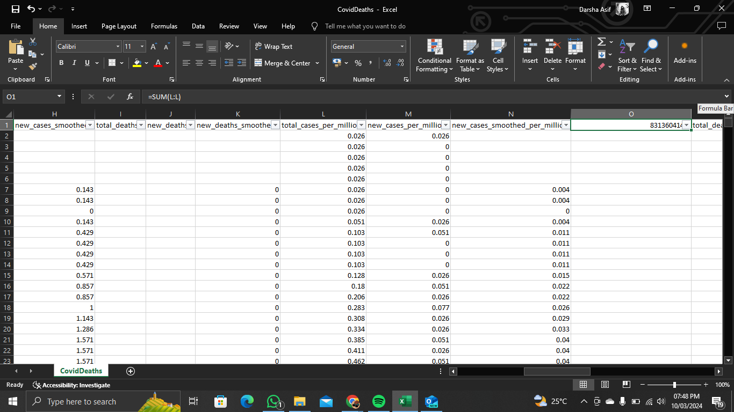
Task: Click the Format Painter brush icon
Action: [33, 67]
